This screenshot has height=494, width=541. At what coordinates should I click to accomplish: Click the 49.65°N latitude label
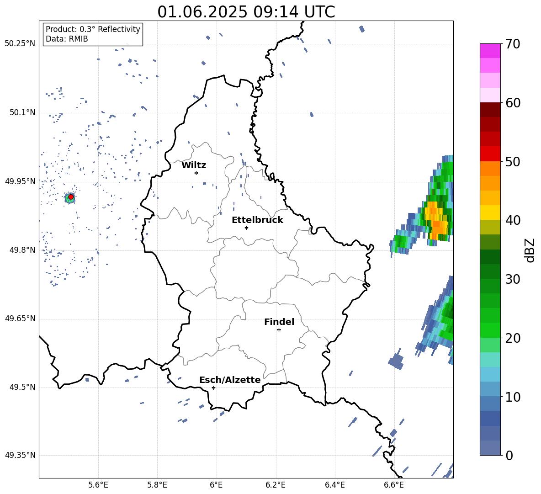pyautogui.click(x=20, y=318)
